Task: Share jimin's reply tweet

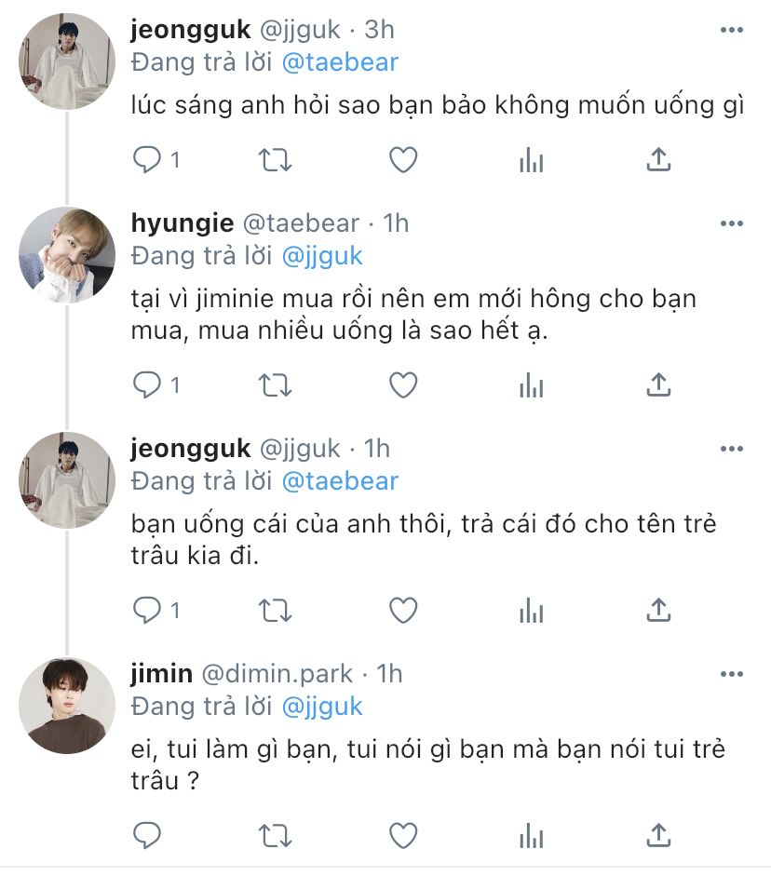Action: [x=658, y=835]
